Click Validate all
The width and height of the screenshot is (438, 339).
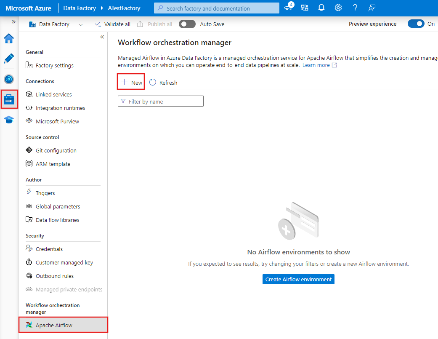click(113, 24)
